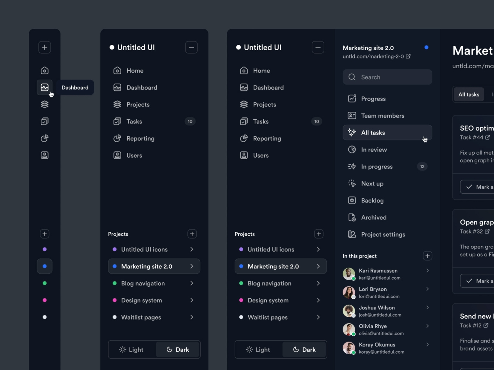This screenshot has width=494, height=370.
Task: Select the Users icon in the narrow sidebar
Action: pos(44,155)
